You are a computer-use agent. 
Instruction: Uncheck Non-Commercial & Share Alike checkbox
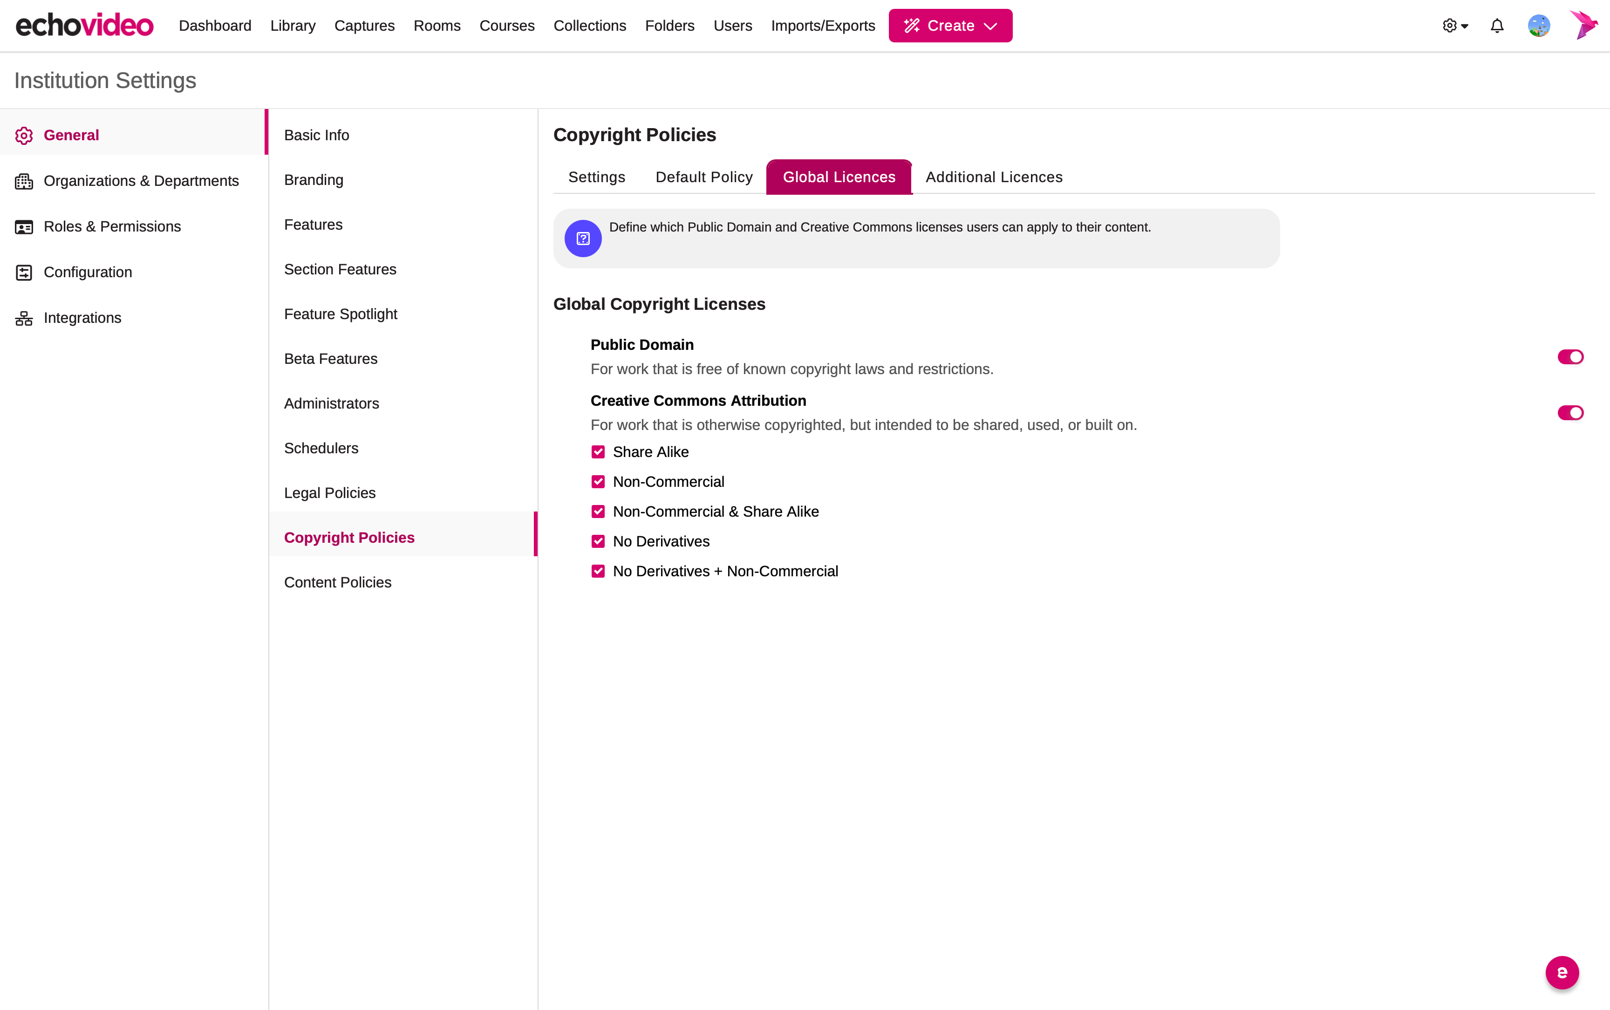(x=598, y=512)
